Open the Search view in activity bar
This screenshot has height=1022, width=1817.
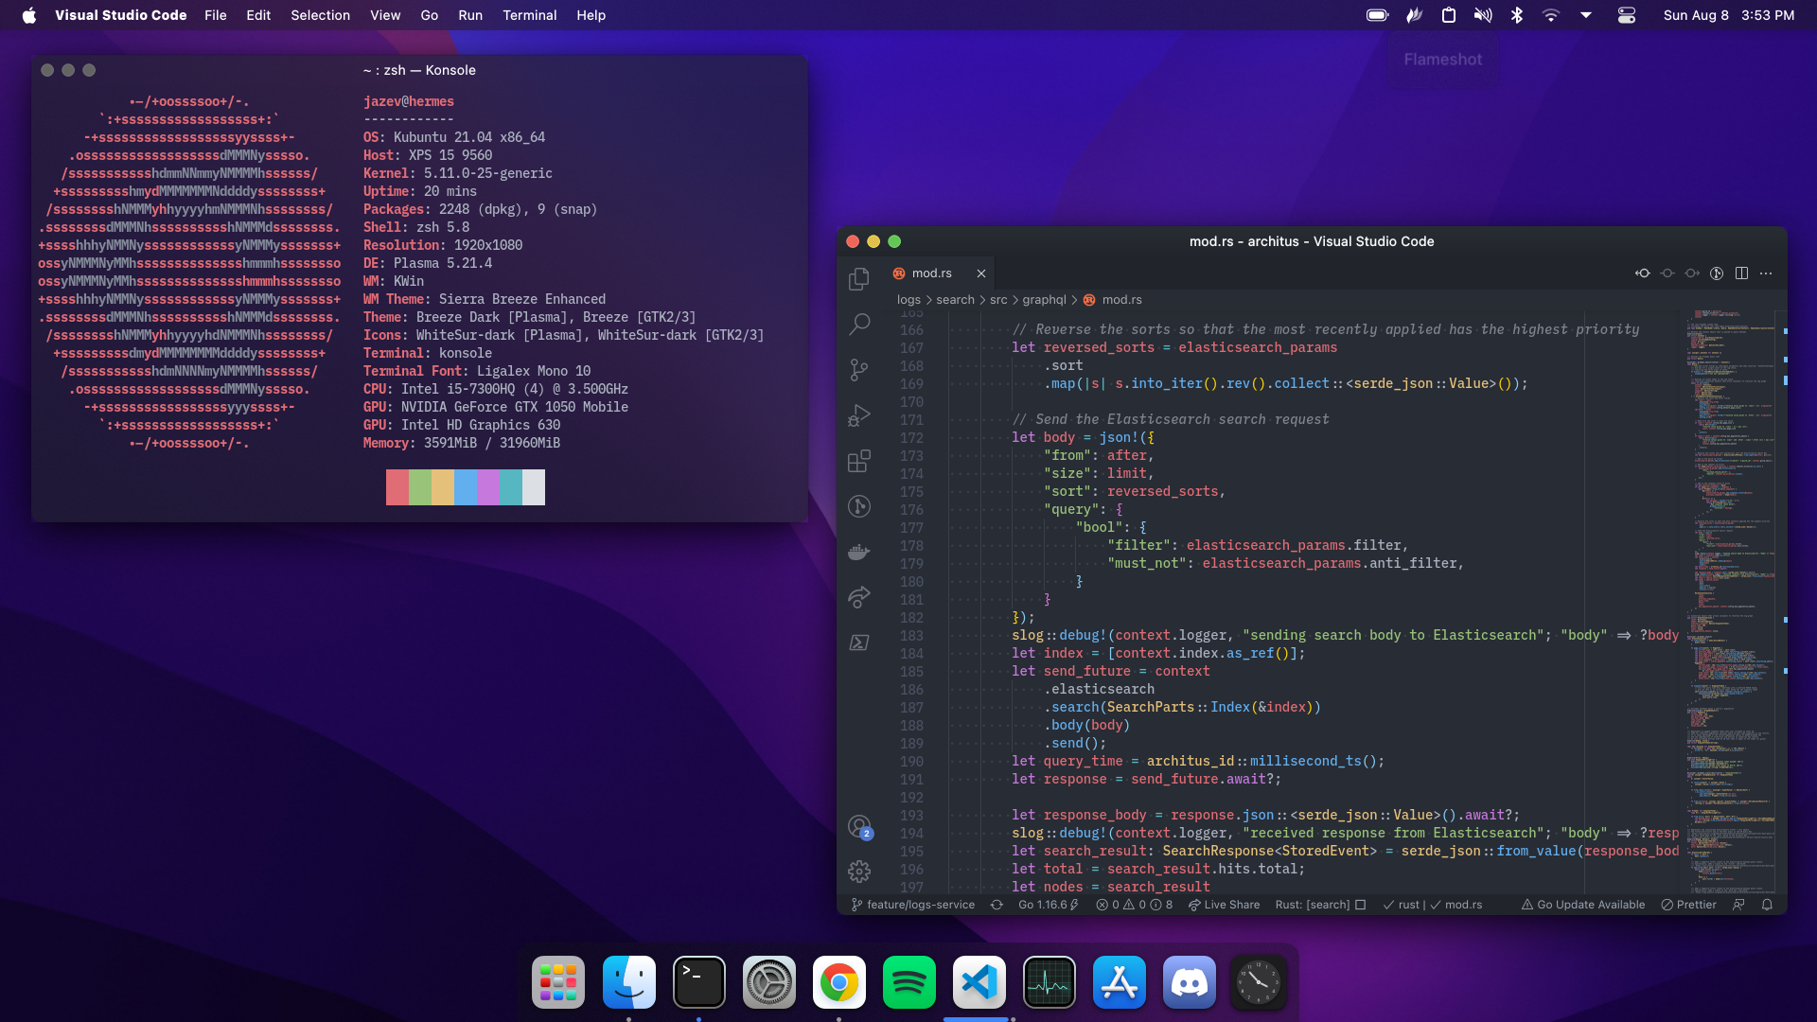(x=859, y=325)
